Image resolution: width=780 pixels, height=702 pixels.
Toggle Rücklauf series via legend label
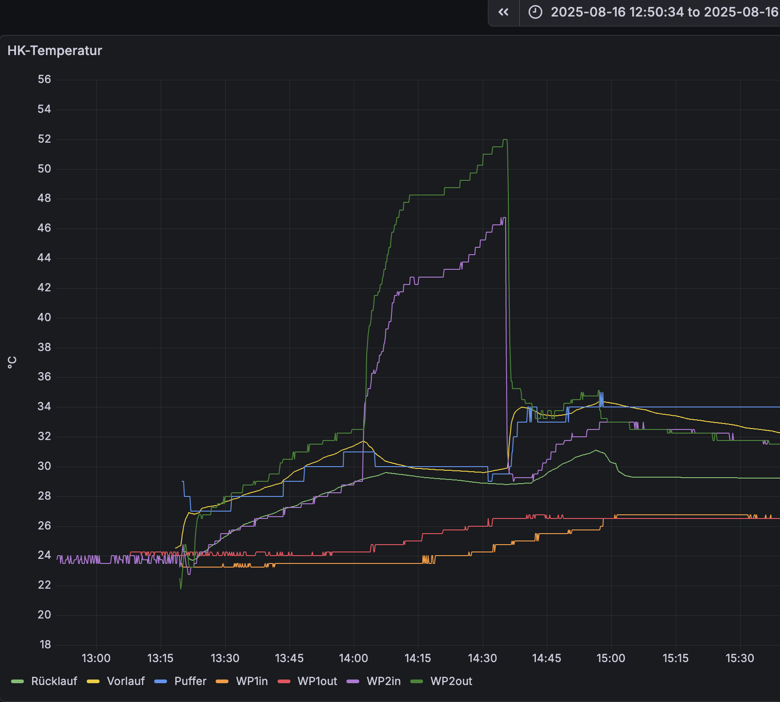point(54,681)
